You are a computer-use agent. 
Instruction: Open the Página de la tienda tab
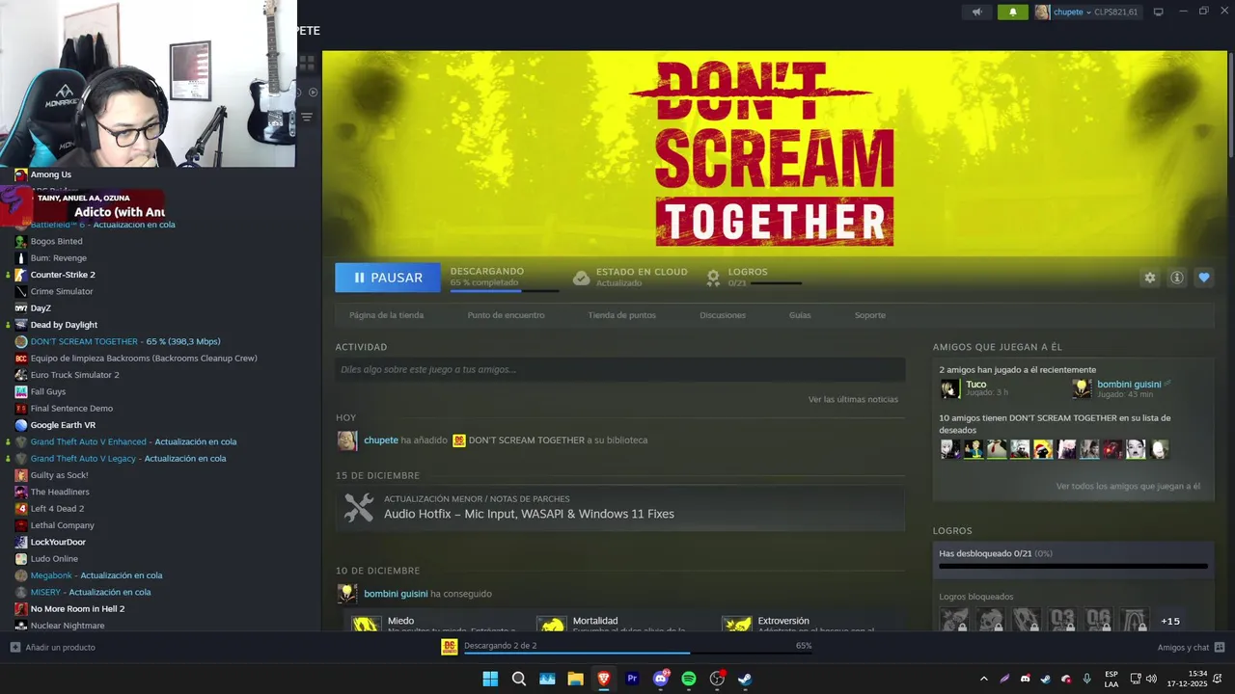click(386, 315)
